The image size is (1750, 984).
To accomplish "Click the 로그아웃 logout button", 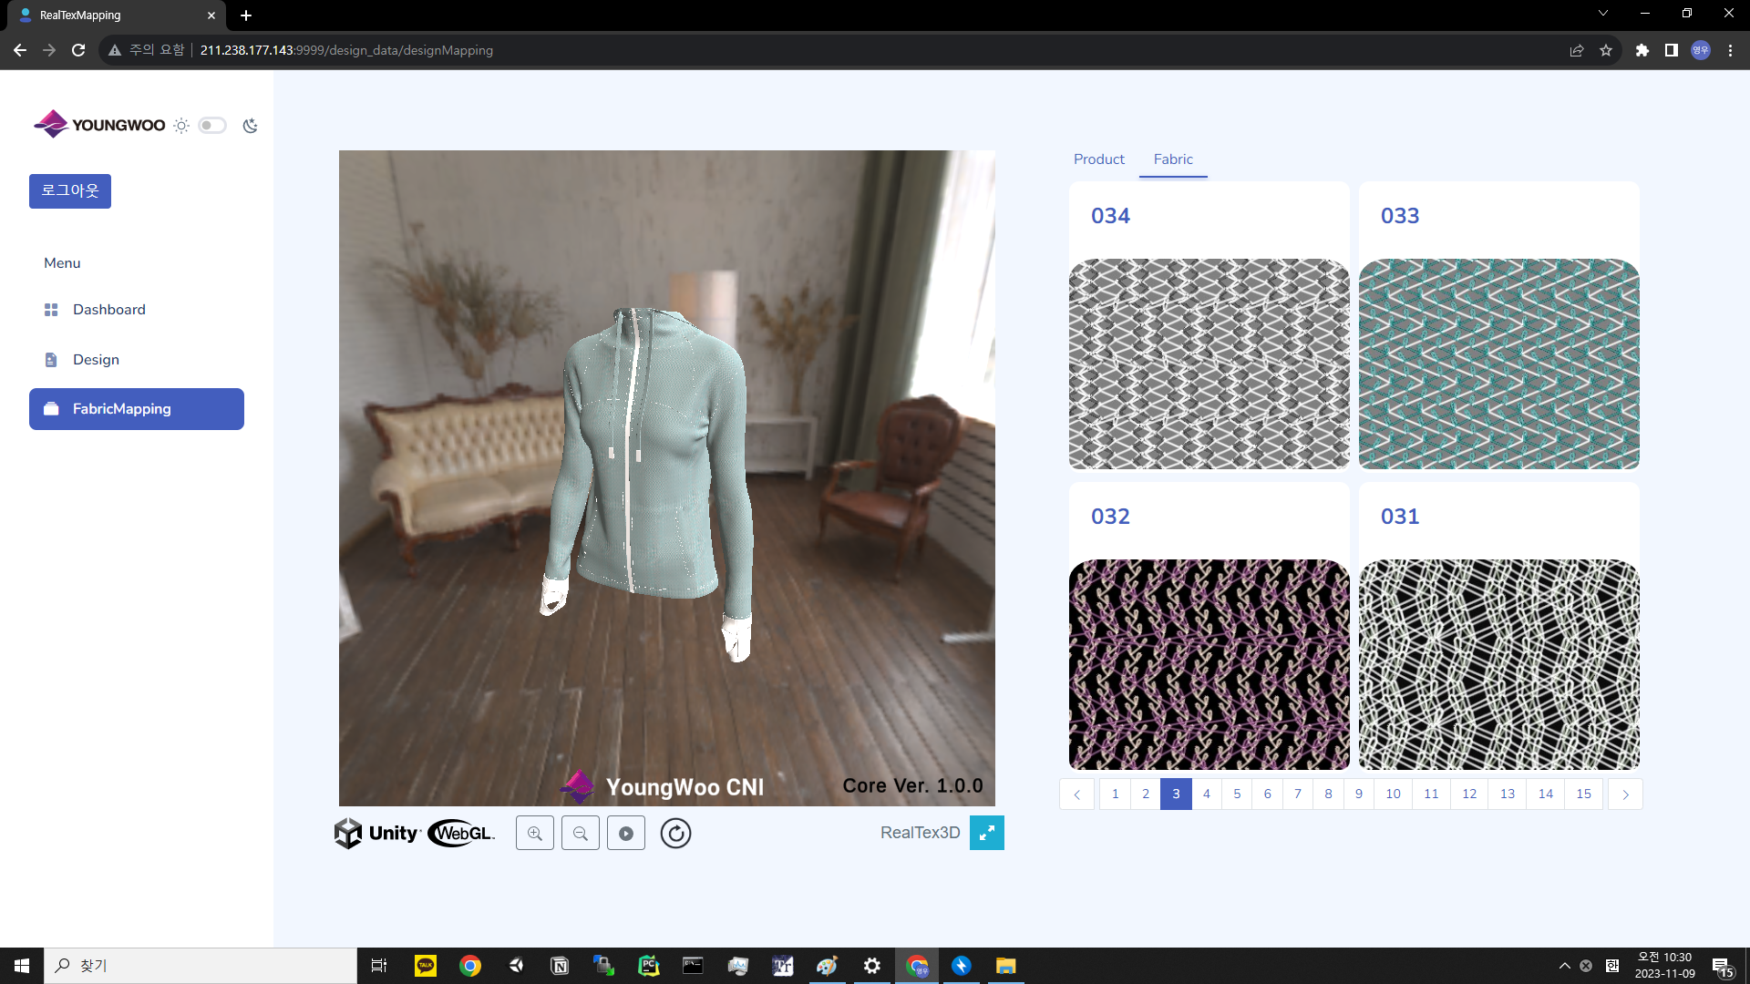I will coord(70,191).
